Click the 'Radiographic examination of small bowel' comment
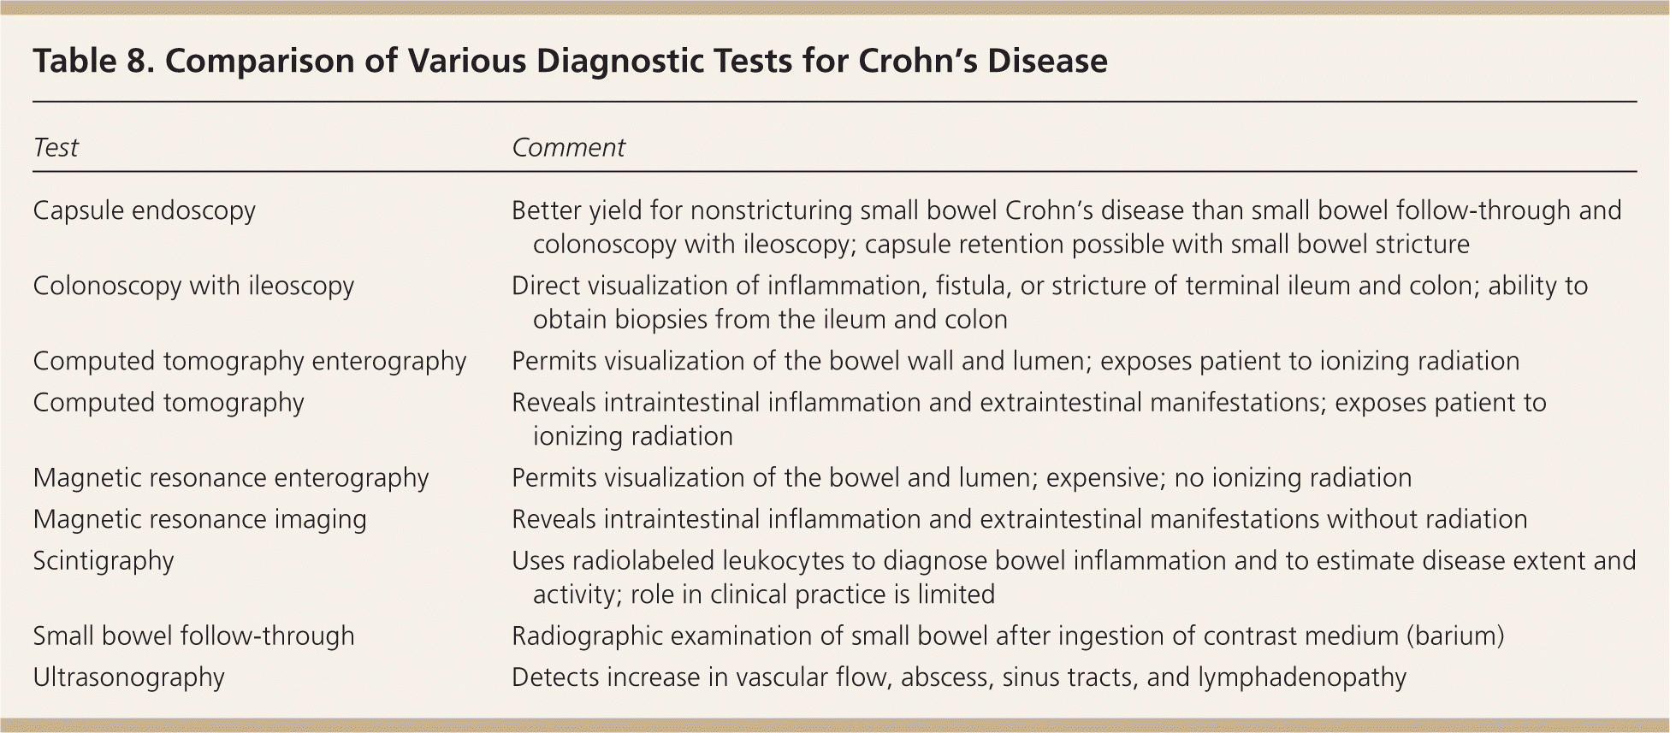The height and width of the screenshot is (733, 1670). click(1007, 635)
